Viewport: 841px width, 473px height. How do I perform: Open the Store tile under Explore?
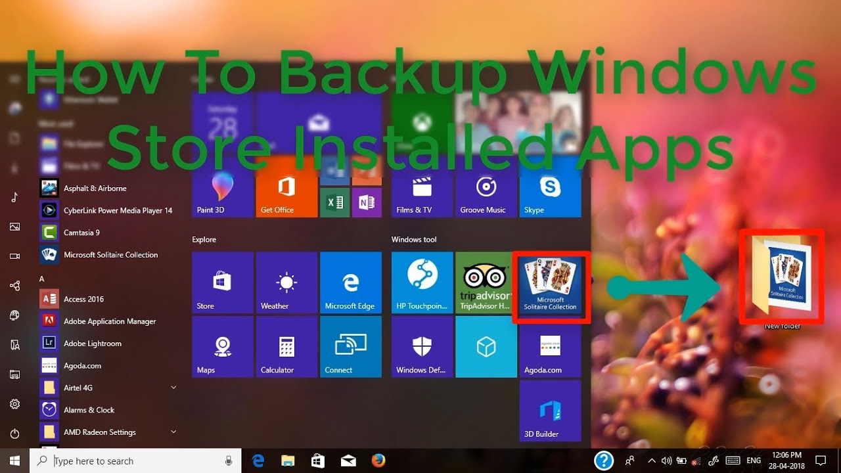click(222, 282)
